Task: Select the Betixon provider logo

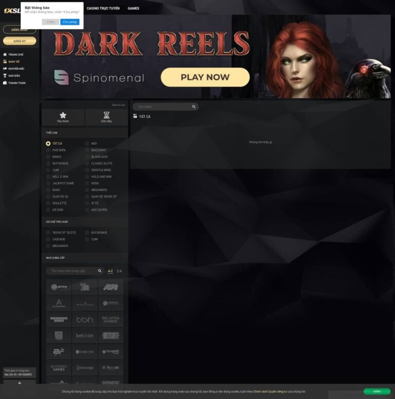Action: (x=84, y=336)
